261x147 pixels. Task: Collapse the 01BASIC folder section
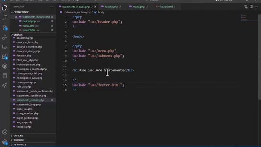[18, 35]
